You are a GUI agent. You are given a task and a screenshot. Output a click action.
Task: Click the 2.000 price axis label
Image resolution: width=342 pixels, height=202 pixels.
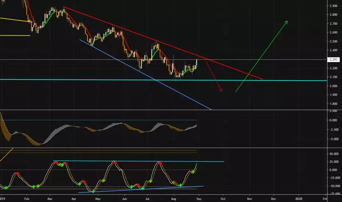click(334, 86)
